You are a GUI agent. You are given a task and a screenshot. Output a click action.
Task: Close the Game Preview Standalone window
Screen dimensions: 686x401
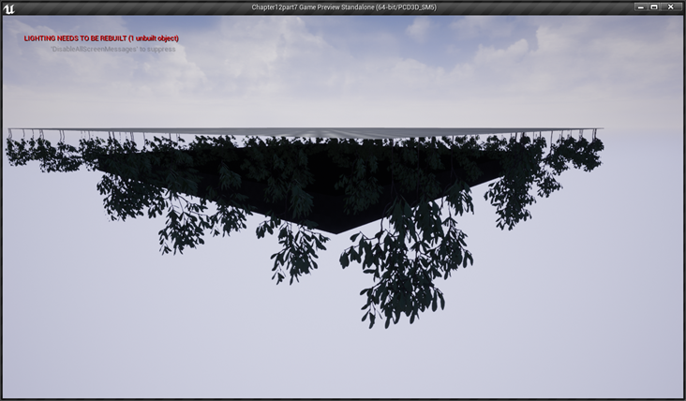[x=670, y=7]
